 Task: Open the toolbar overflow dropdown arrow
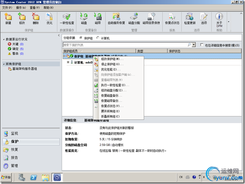pyautogui.click(x=229, y=22)
